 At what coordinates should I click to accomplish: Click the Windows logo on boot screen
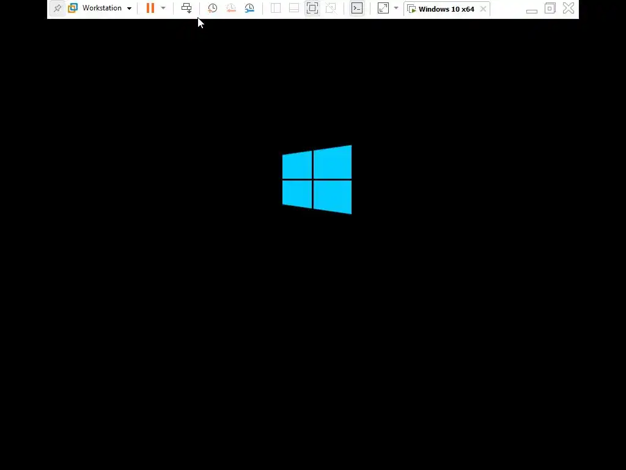tap(317, 179)
